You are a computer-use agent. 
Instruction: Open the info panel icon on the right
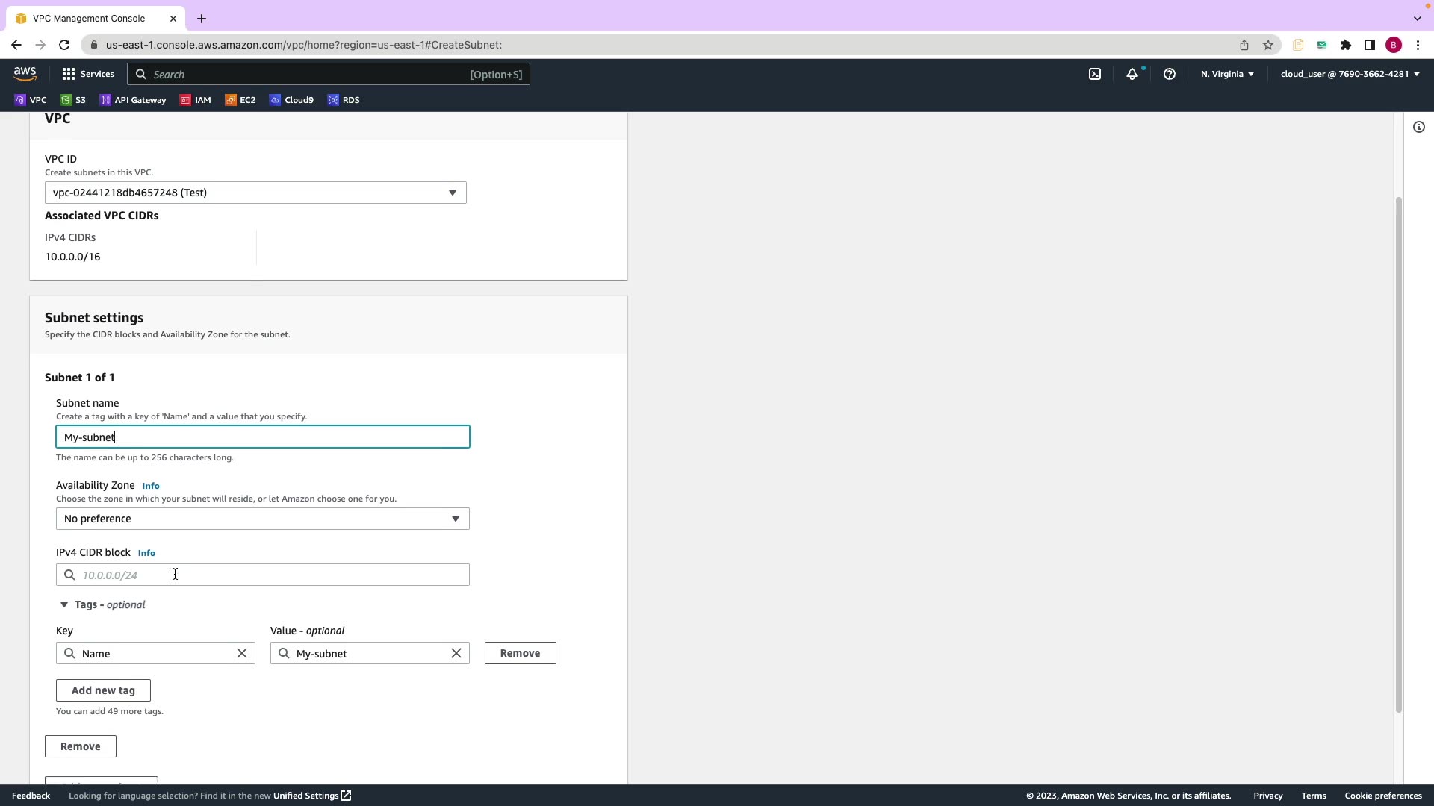point(1419,127)
